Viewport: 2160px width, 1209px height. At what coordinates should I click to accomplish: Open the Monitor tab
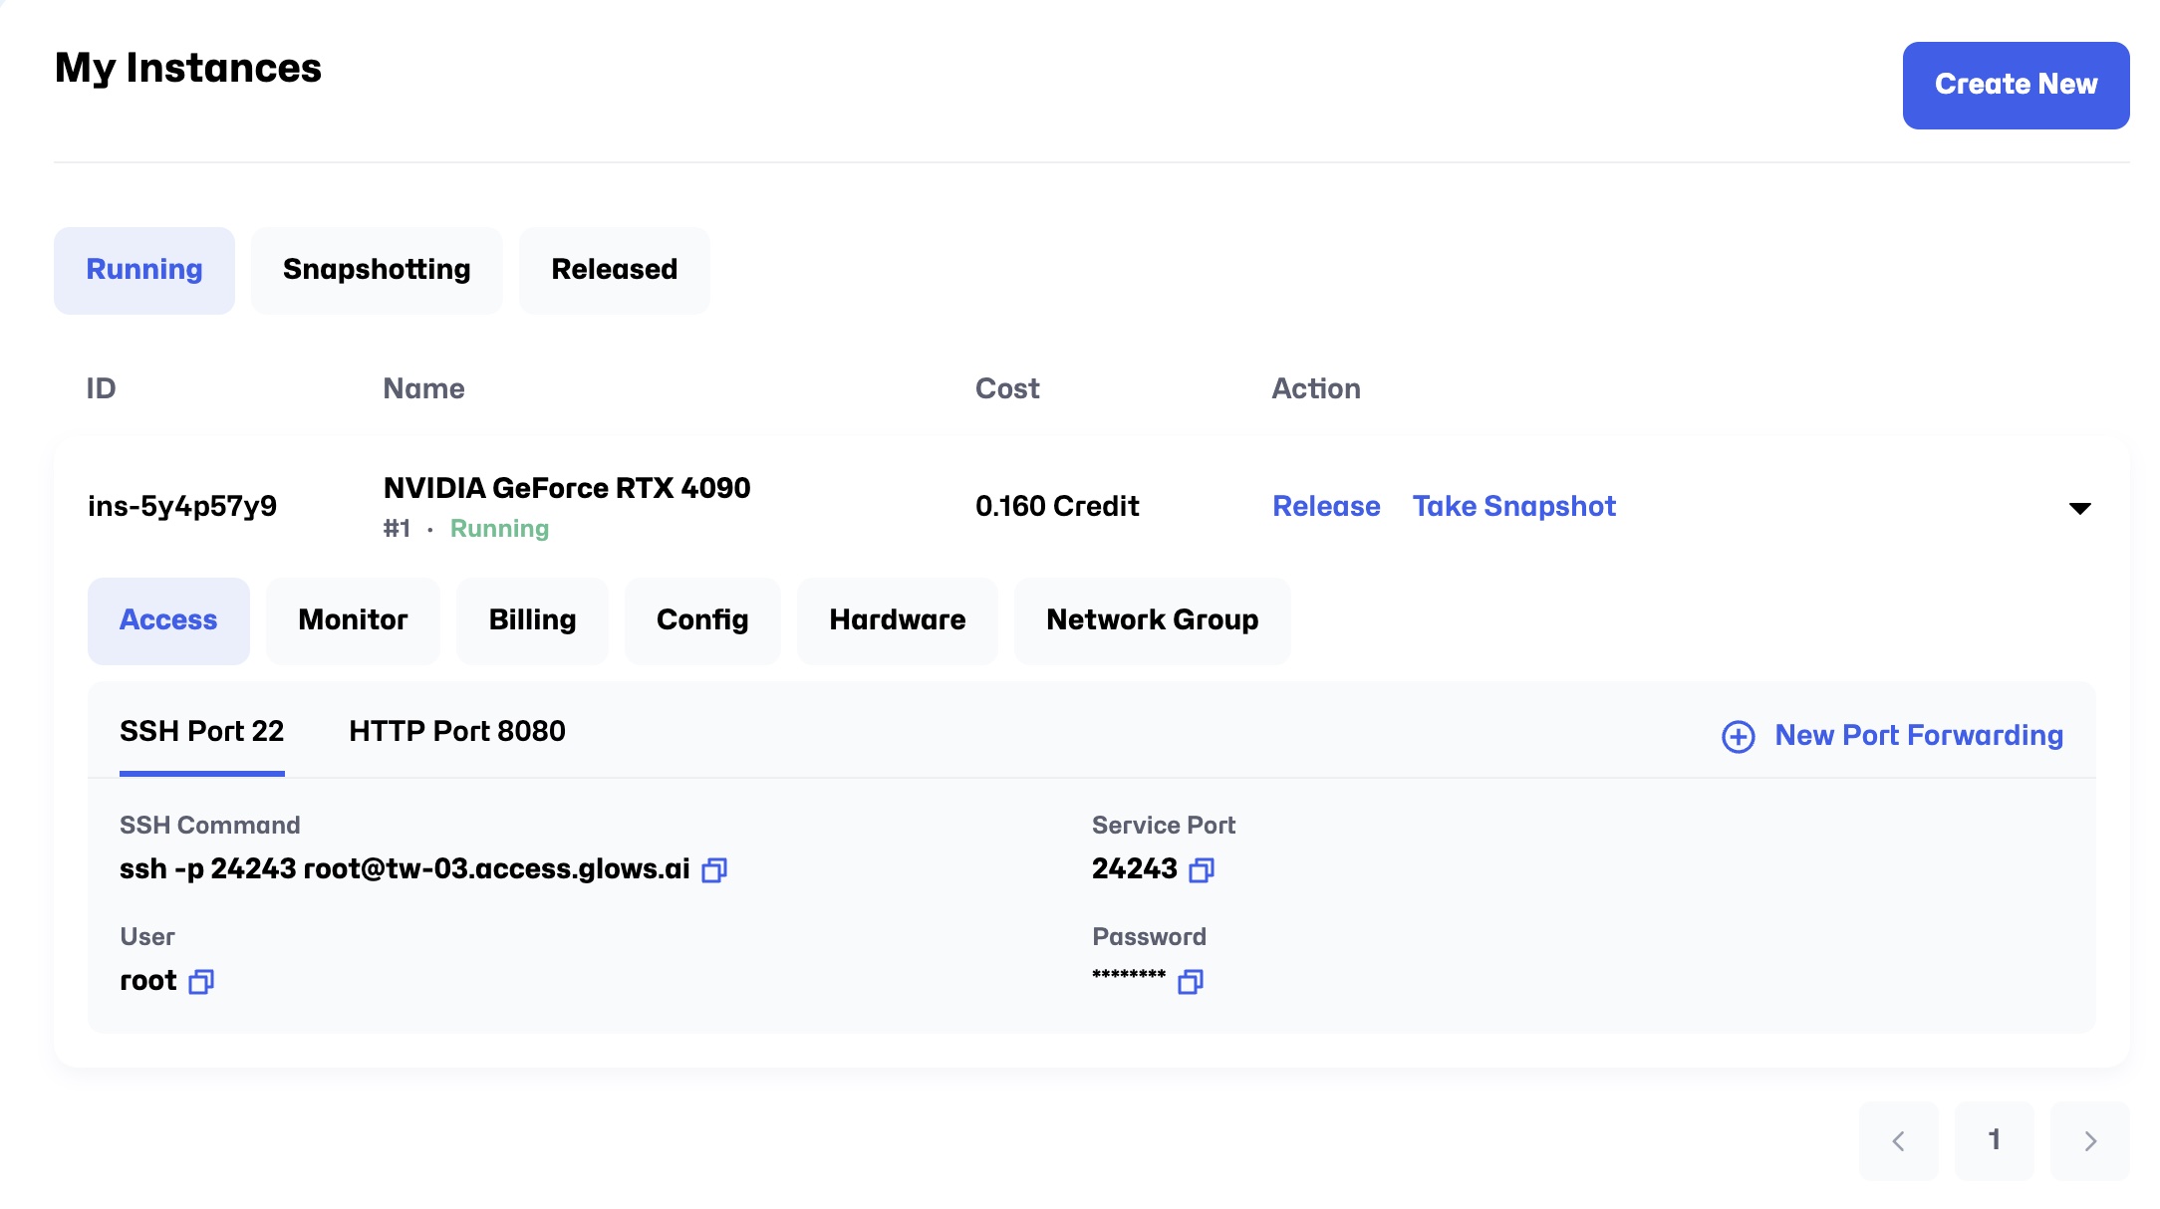click(x=353, y=620)
